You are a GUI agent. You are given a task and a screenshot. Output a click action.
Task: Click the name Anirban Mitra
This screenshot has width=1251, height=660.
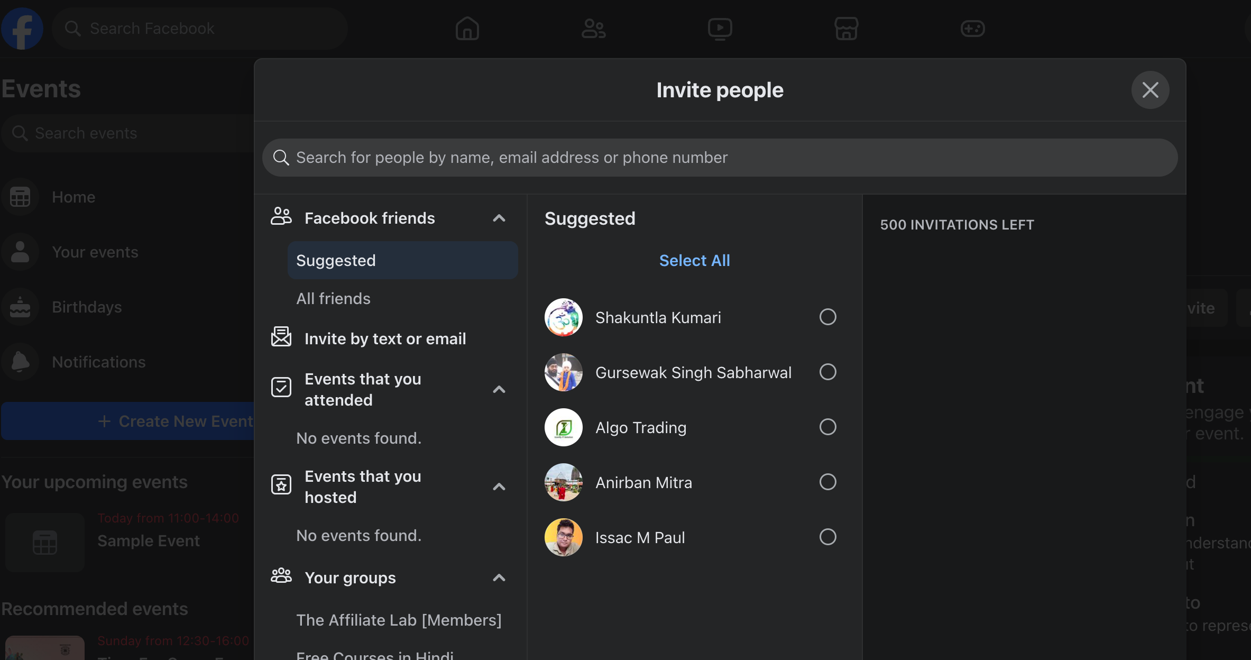[x=643, y=482]
